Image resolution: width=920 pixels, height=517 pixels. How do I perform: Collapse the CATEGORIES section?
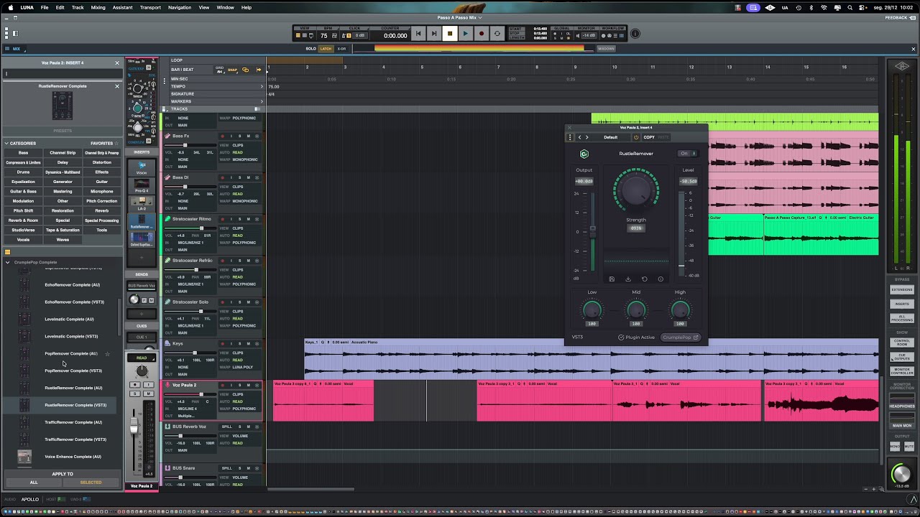pyautogui.click(x=7, y=143)
